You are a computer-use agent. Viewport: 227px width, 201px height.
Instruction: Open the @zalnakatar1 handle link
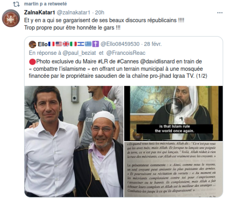click(x=73, y=13)
